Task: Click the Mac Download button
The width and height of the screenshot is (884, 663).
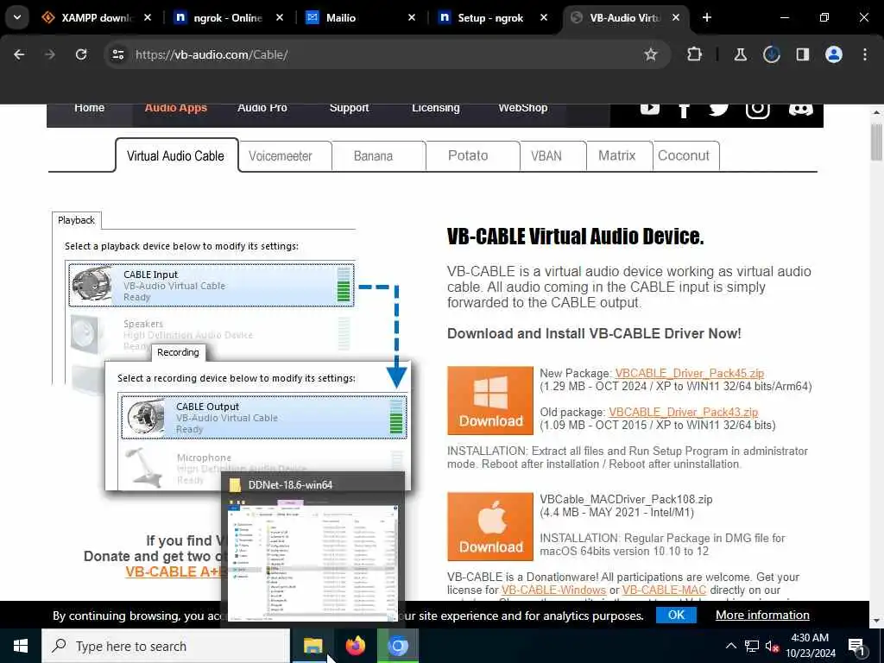Action: click(x=490, y=527)
